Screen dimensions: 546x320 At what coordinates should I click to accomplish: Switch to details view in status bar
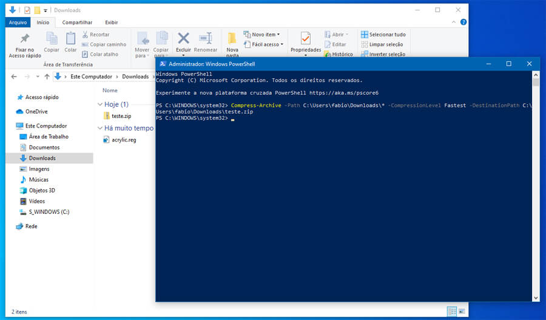click(452, 311)
